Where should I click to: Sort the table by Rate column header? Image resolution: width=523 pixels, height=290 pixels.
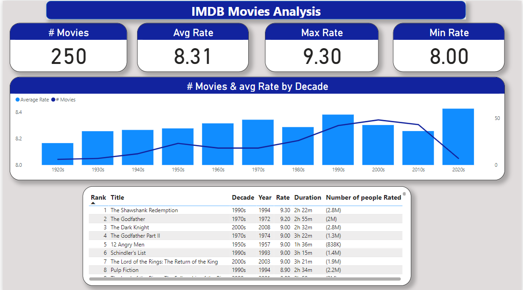click(283, 197)
